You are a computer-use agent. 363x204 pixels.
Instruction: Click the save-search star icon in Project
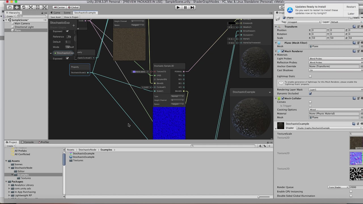[x=269, y=146]
